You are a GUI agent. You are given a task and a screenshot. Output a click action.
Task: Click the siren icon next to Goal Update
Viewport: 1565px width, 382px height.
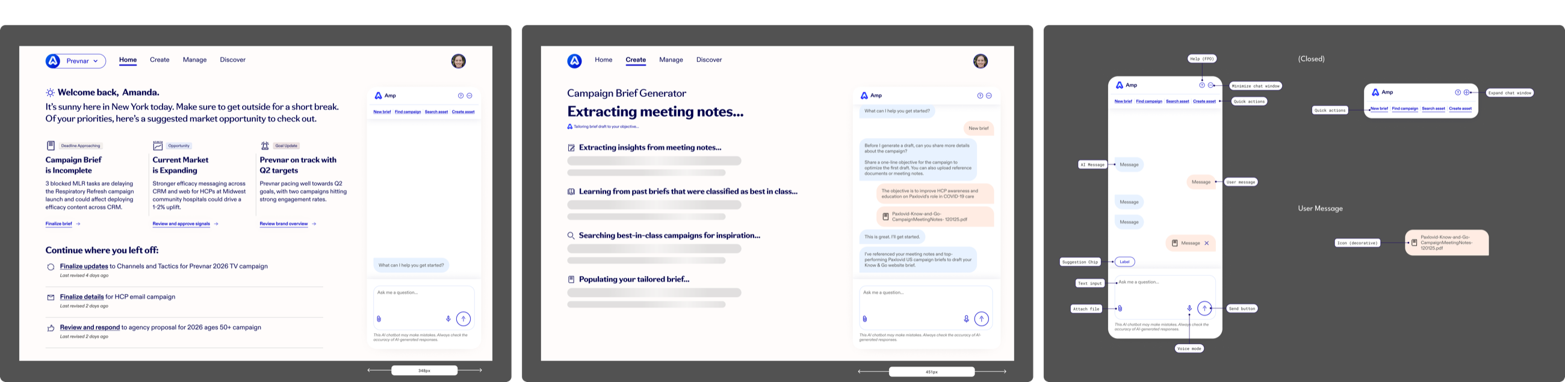265,146
